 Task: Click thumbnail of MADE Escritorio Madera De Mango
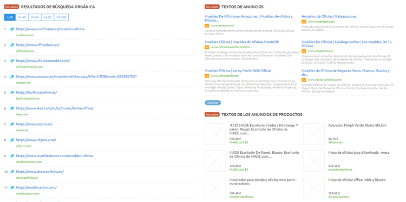pyautogui.click(x=215, y=134)
